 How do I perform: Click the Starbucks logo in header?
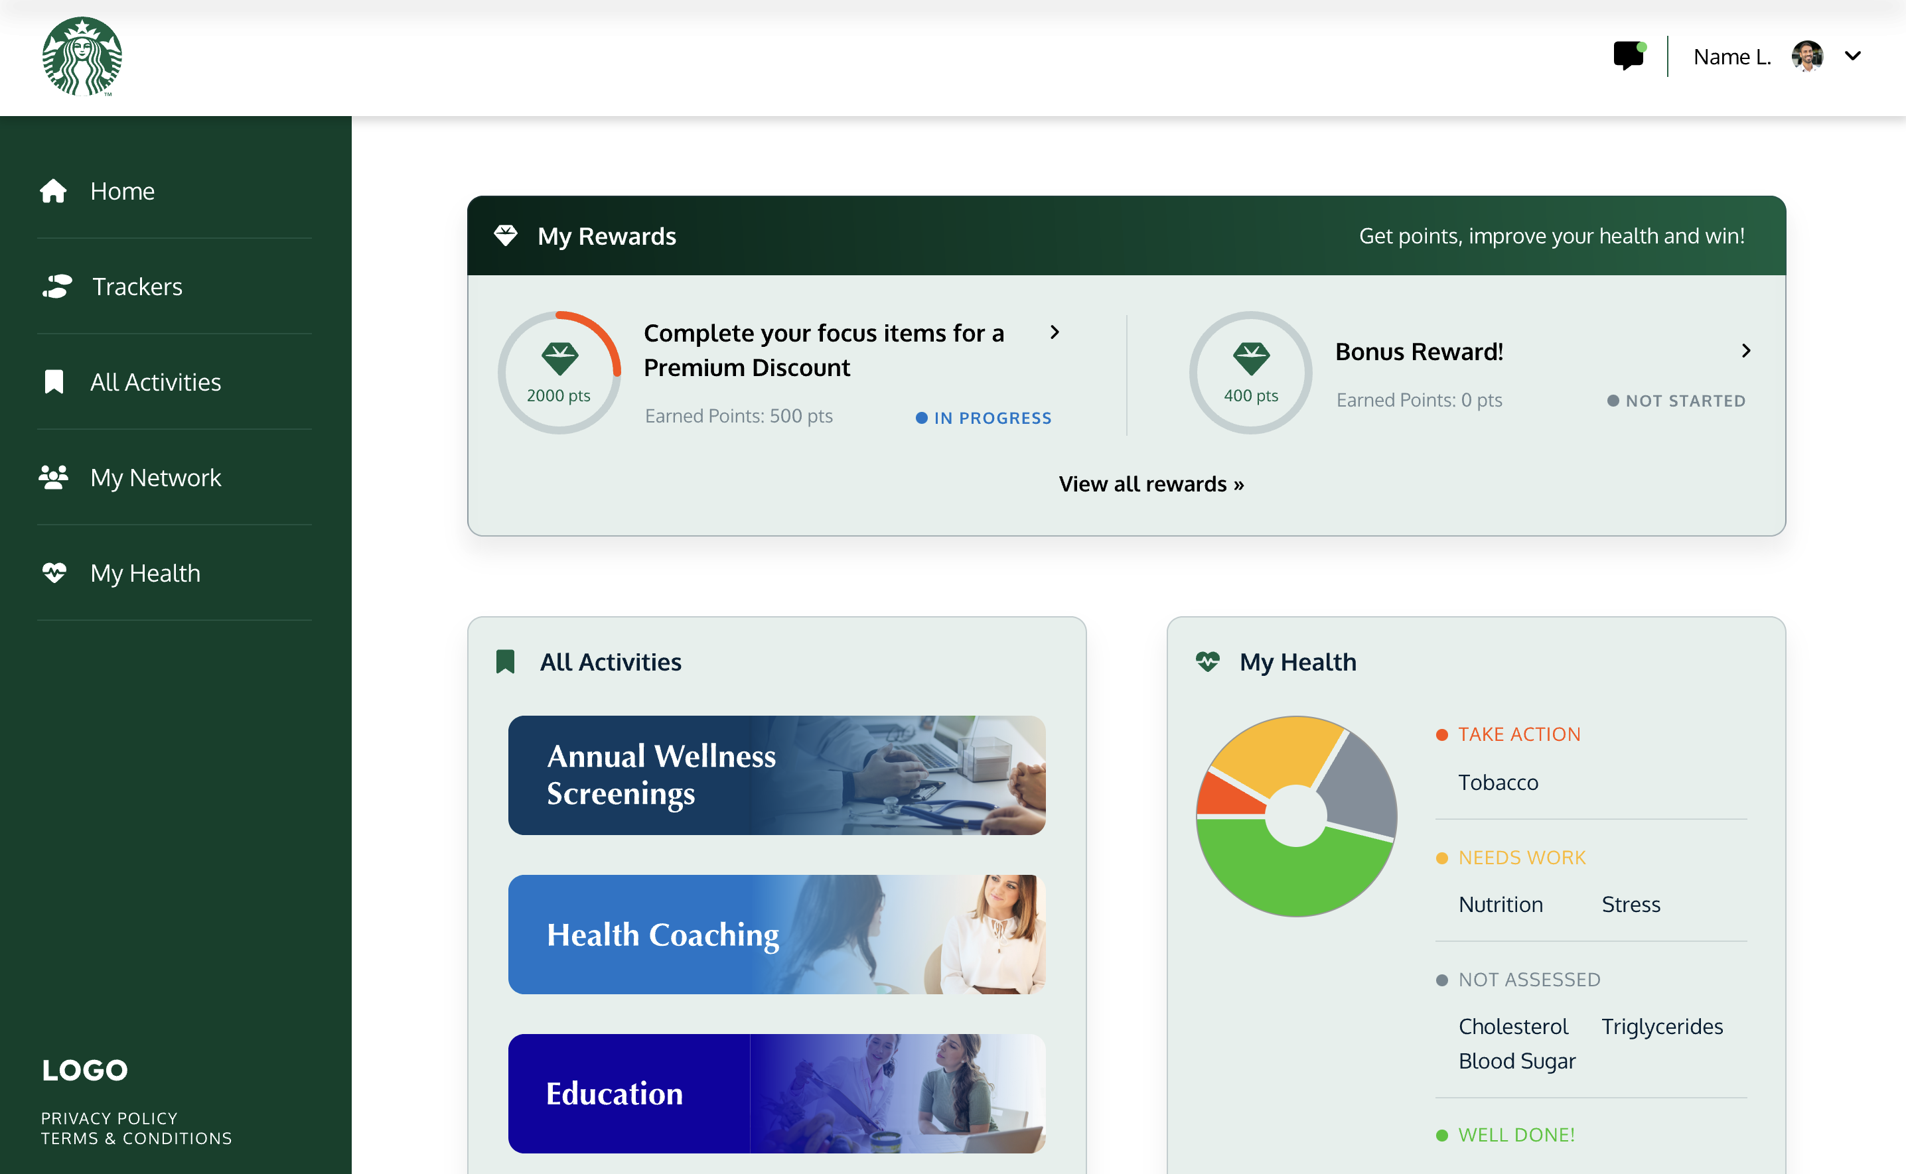(x=82, y=56)
